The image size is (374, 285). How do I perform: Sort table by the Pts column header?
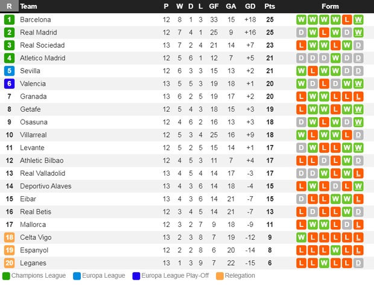[x=270, y=6]
